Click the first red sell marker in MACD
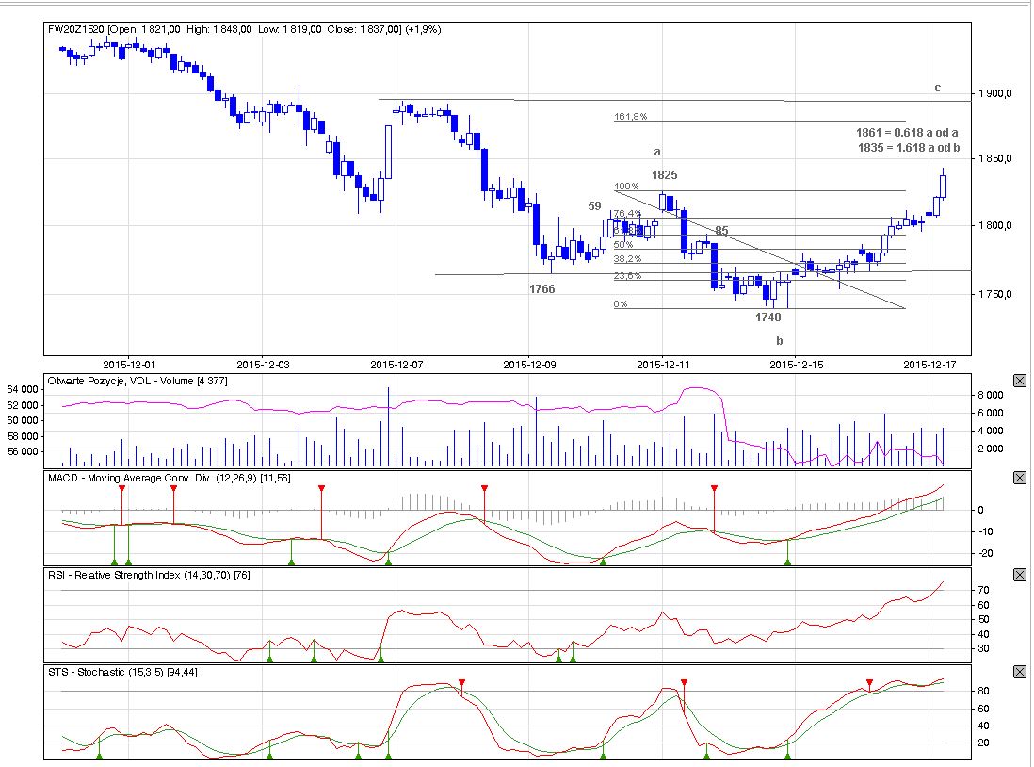This screenshot has height=767, width=1034. point(121,489)
